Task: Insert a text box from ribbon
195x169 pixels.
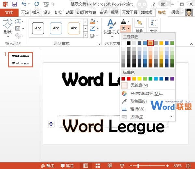Action: 18,28
